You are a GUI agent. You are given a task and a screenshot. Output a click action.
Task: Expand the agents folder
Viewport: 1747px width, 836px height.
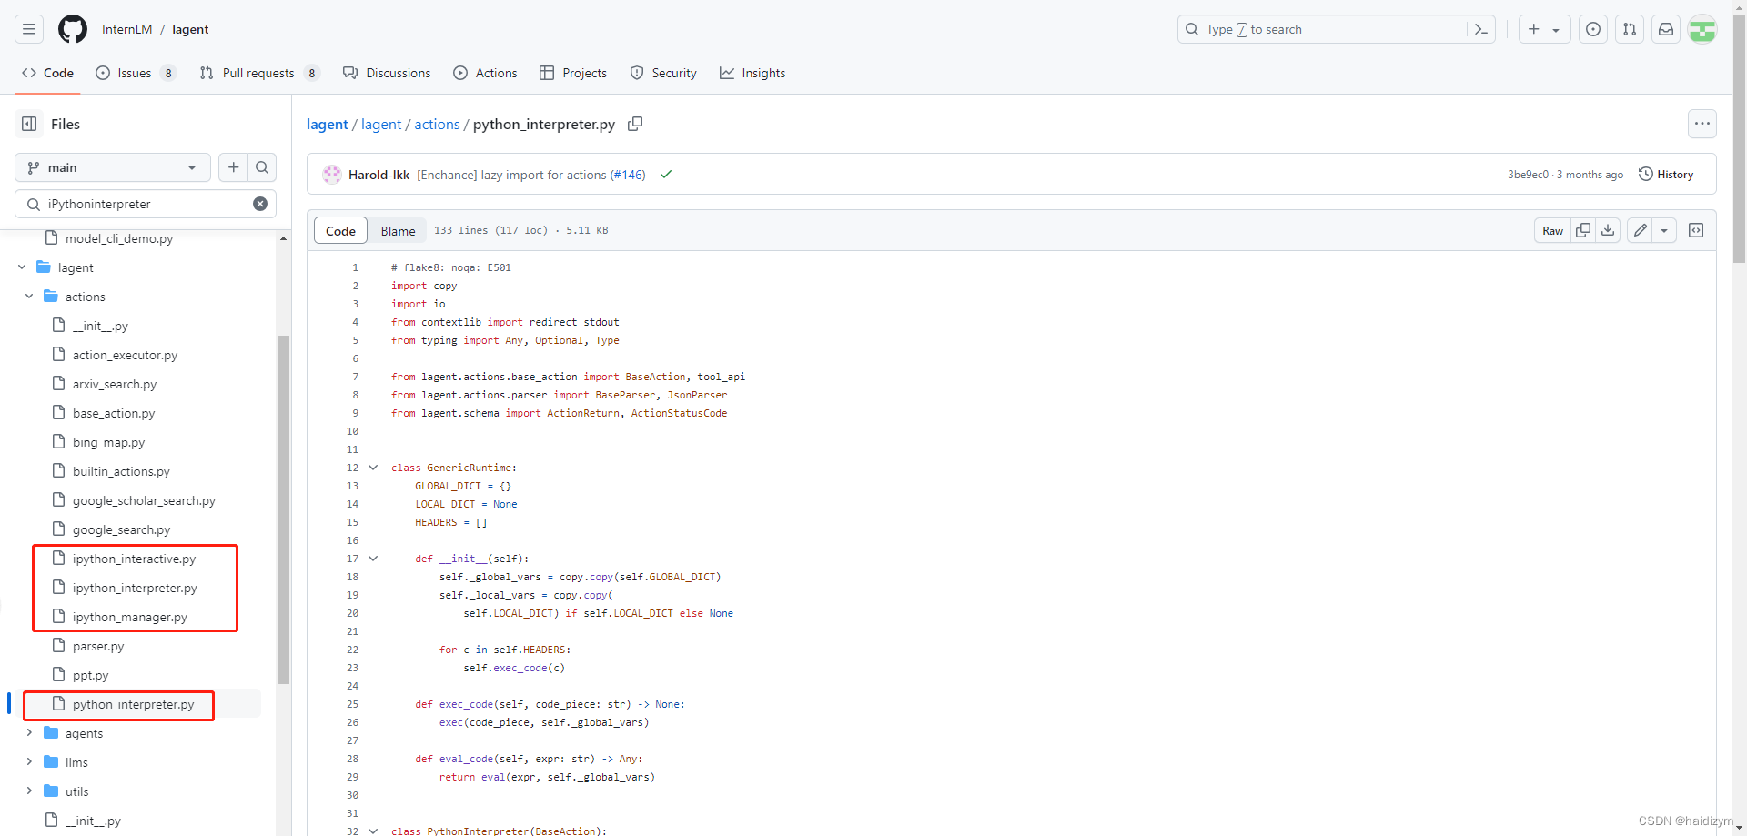point(29,733)
